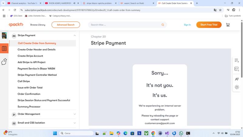Switch to Channel analytics YouTube tab

pos(24,3)
